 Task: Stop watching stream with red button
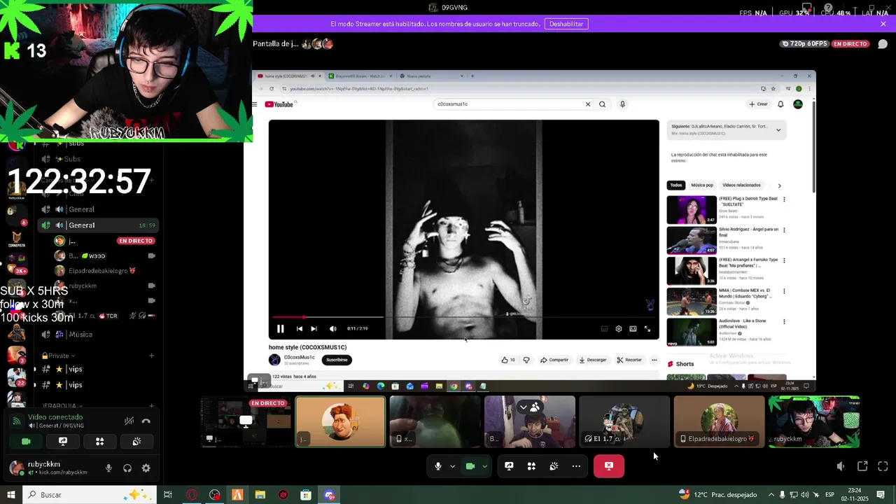point(609,466)
